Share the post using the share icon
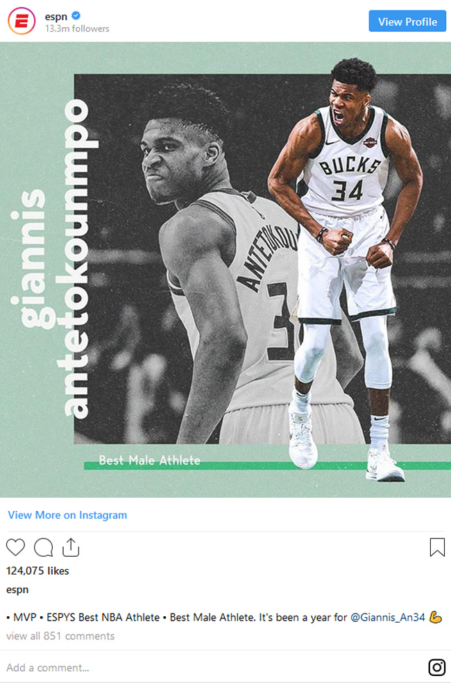The height and width of the screenshot is (683, 451). [x=71, y=547]
